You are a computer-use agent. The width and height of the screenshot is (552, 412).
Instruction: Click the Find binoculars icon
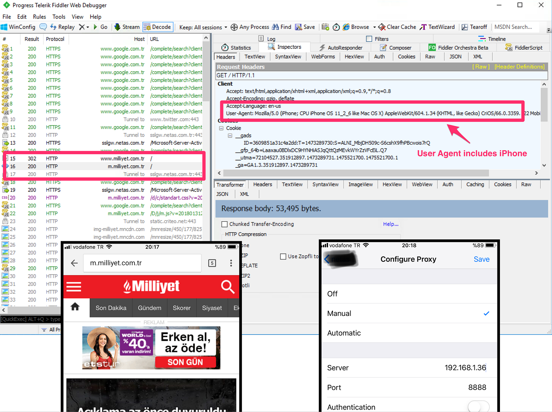tap(275, 27)
